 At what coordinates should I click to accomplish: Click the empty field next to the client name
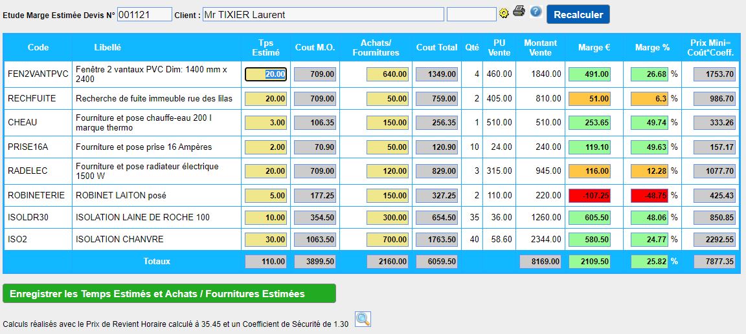click(x=471, y=14)
